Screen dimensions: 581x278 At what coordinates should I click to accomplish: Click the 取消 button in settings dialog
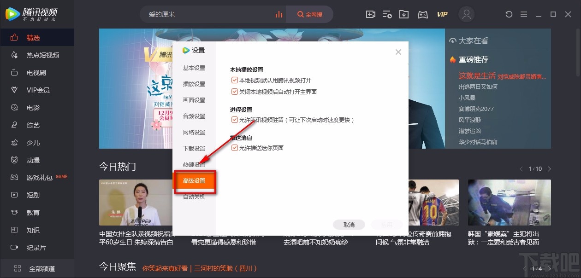pyautogui.click(x=349, y=225)
